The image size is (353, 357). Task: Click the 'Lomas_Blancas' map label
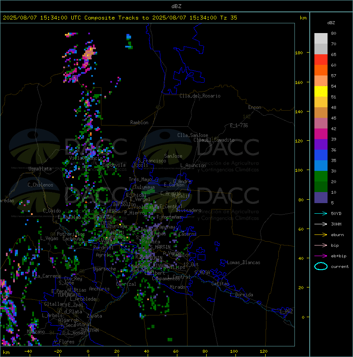[x=244, y=262]
